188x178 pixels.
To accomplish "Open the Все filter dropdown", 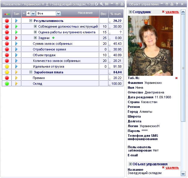I will [58, 14].
